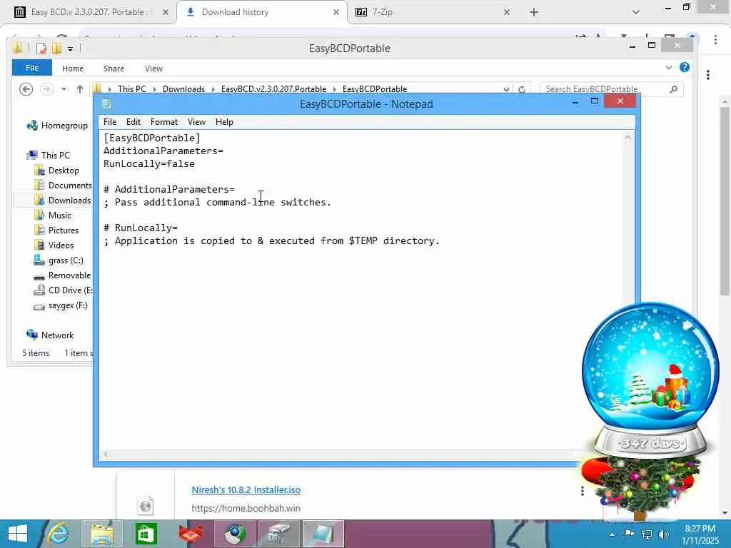Open the address bar history dropdown
The width and height of the screenshot is (731, 548).
tap(506, 89)
